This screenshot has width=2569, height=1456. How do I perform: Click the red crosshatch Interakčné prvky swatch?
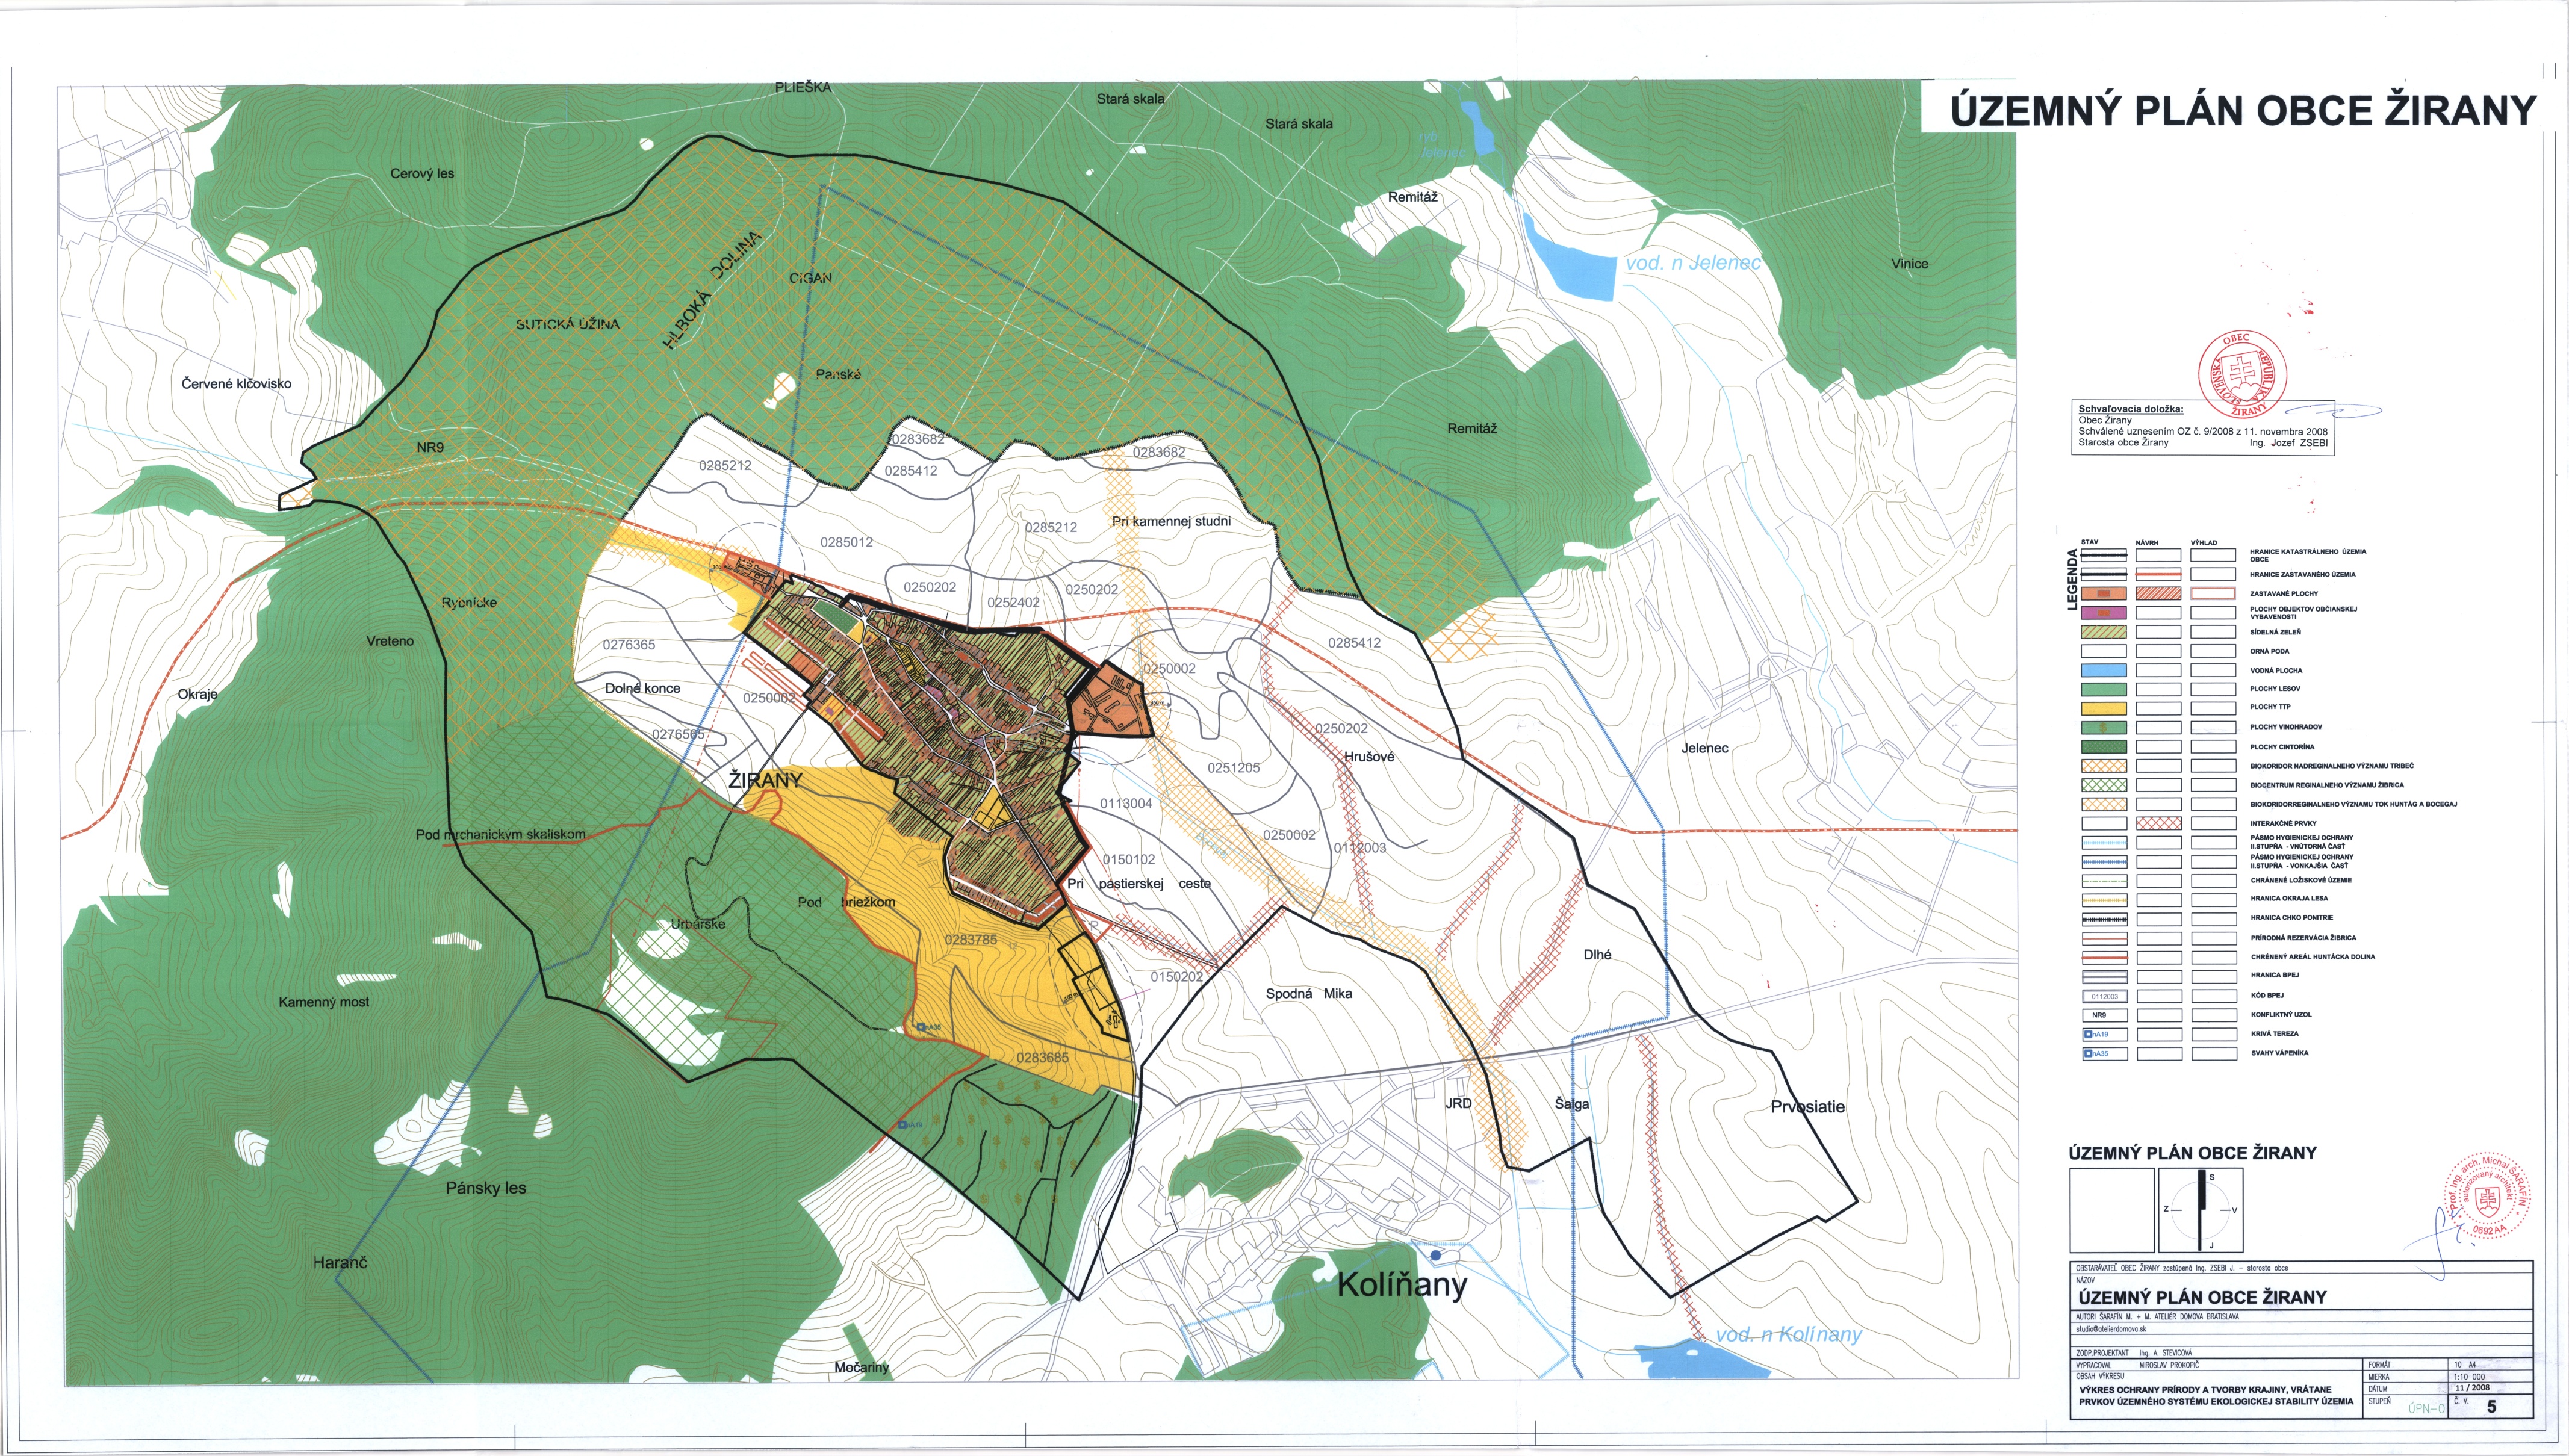(x=2158, y=824)
